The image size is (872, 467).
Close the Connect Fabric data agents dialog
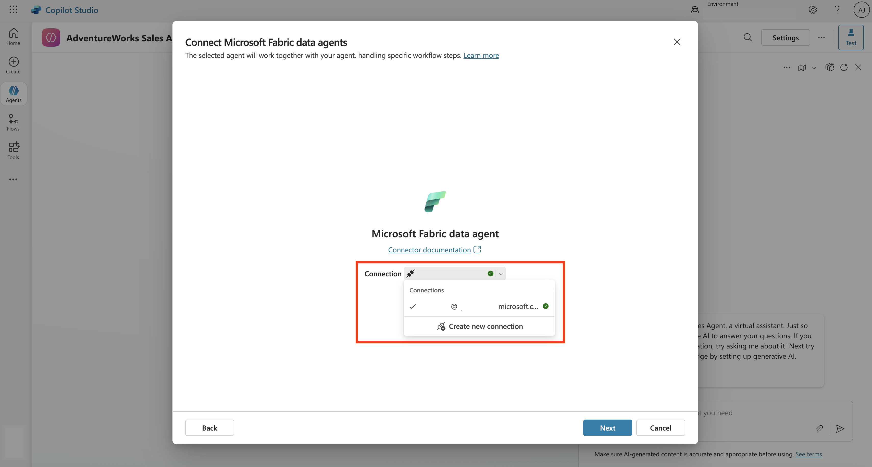pos(677,42)
